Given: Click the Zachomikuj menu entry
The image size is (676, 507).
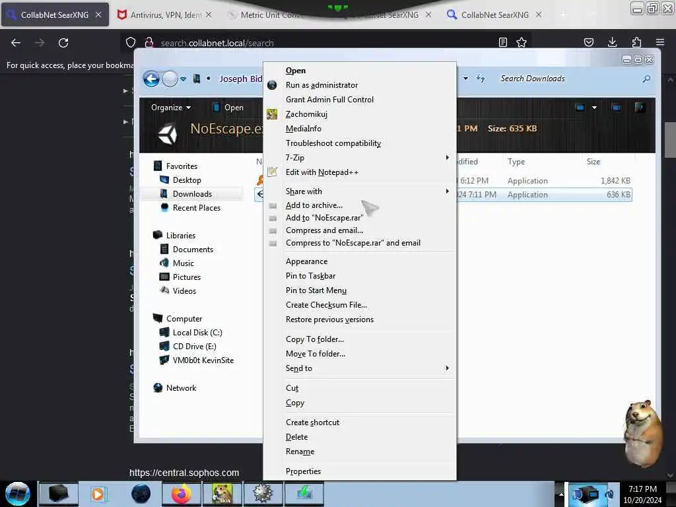Looking at the screenshot, I should (360, 114).
